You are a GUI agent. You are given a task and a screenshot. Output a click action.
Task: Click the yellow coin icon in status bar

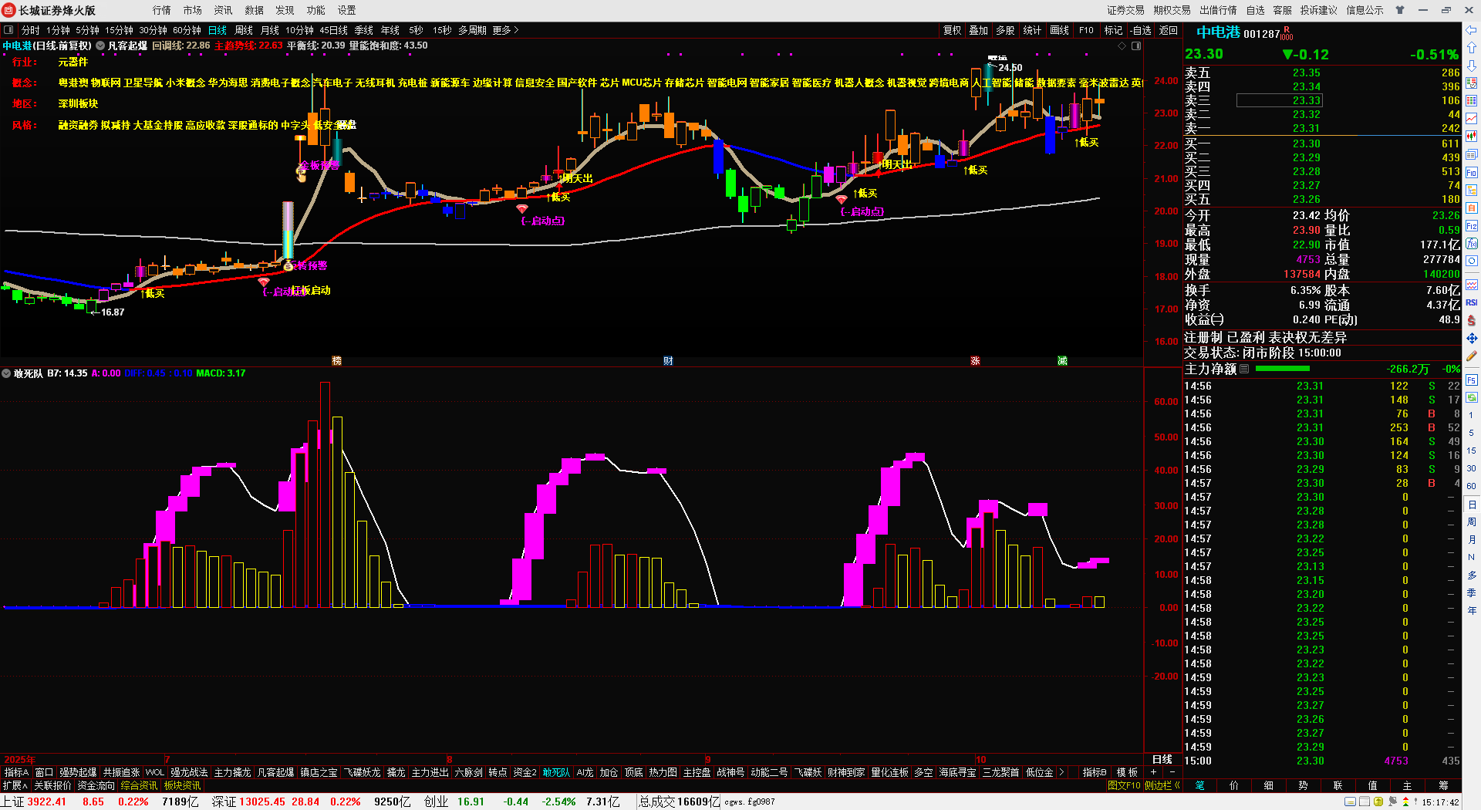pyautogui.click(x=1378, y=802)
